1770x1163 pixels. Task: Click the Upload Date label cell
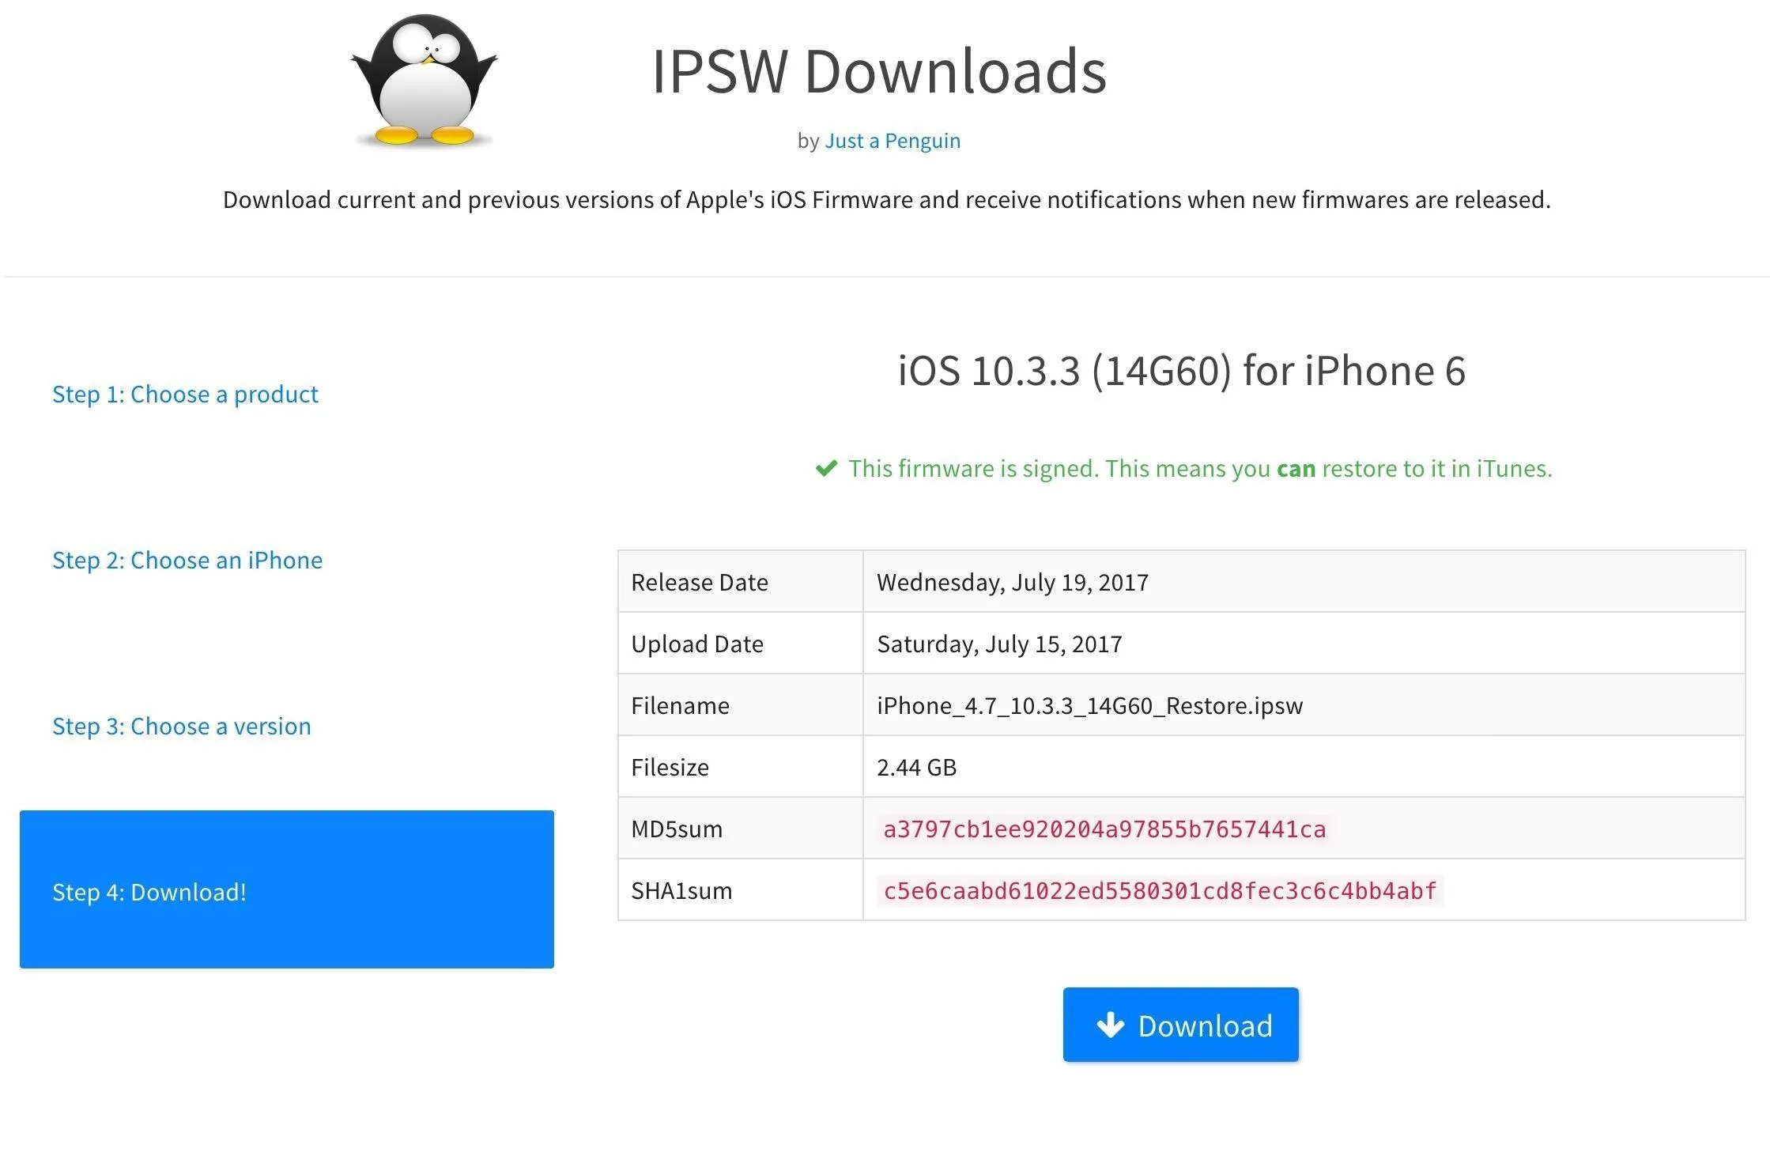741,644
